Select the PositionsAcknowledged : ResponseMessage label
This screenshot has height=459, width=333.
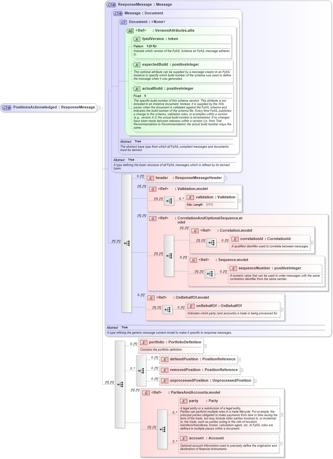(x=54, y=107)
